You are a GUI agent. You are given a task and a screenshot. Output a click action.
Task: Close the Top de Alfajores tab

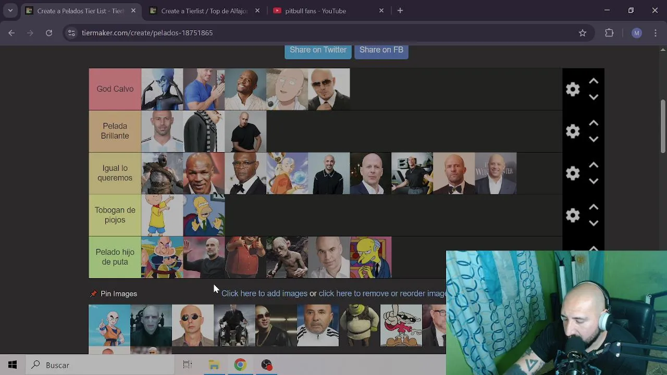pos(257,10)
